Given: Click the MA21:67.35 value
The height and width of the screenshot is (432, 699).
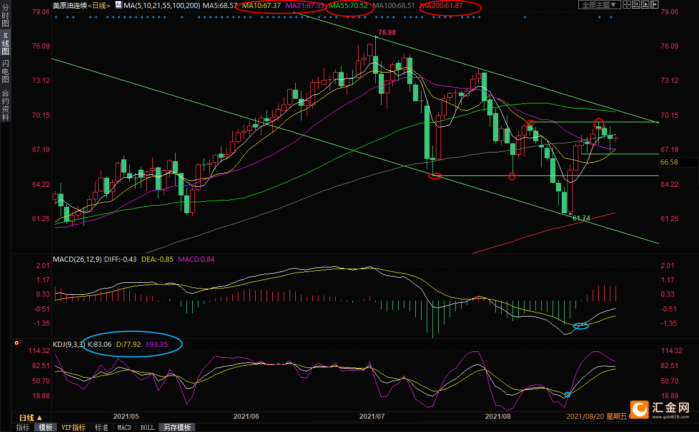Looking at the screenshot, I should click(x=304, y=5).
